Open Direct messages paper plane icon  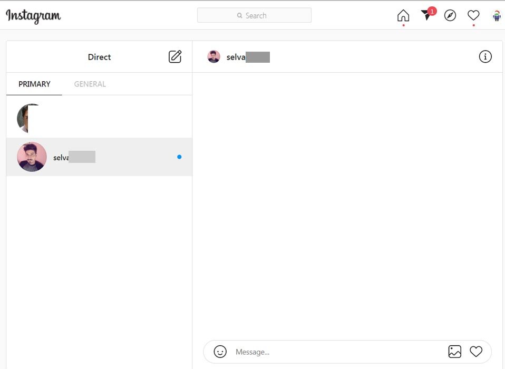[426, 15]
